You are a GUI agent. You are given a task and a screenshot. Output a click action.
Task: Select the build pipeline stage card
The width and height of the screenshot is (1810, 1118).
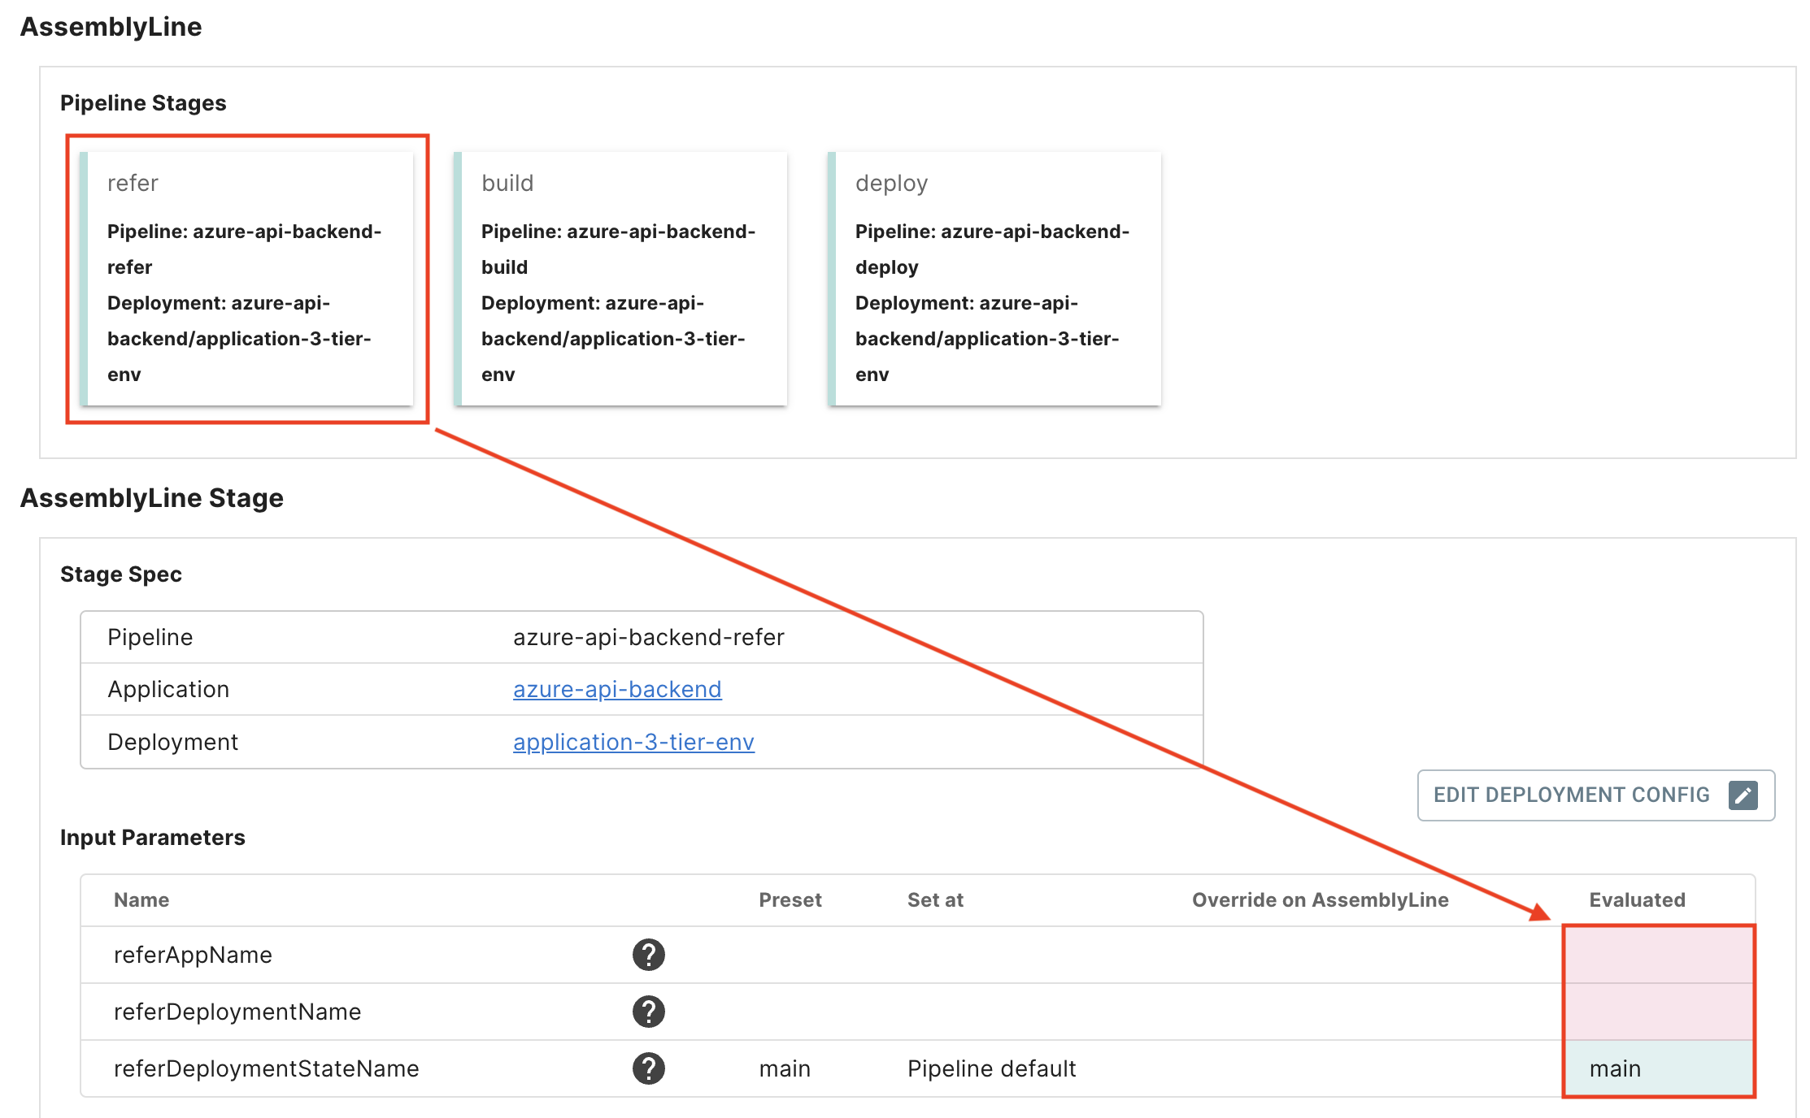click(x=622, y=278)
